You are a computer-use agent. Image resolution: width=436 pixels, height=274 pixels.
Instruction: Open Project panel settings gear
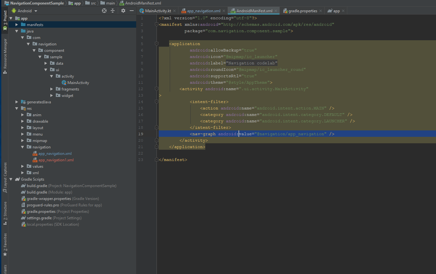(x=123, y=11)
